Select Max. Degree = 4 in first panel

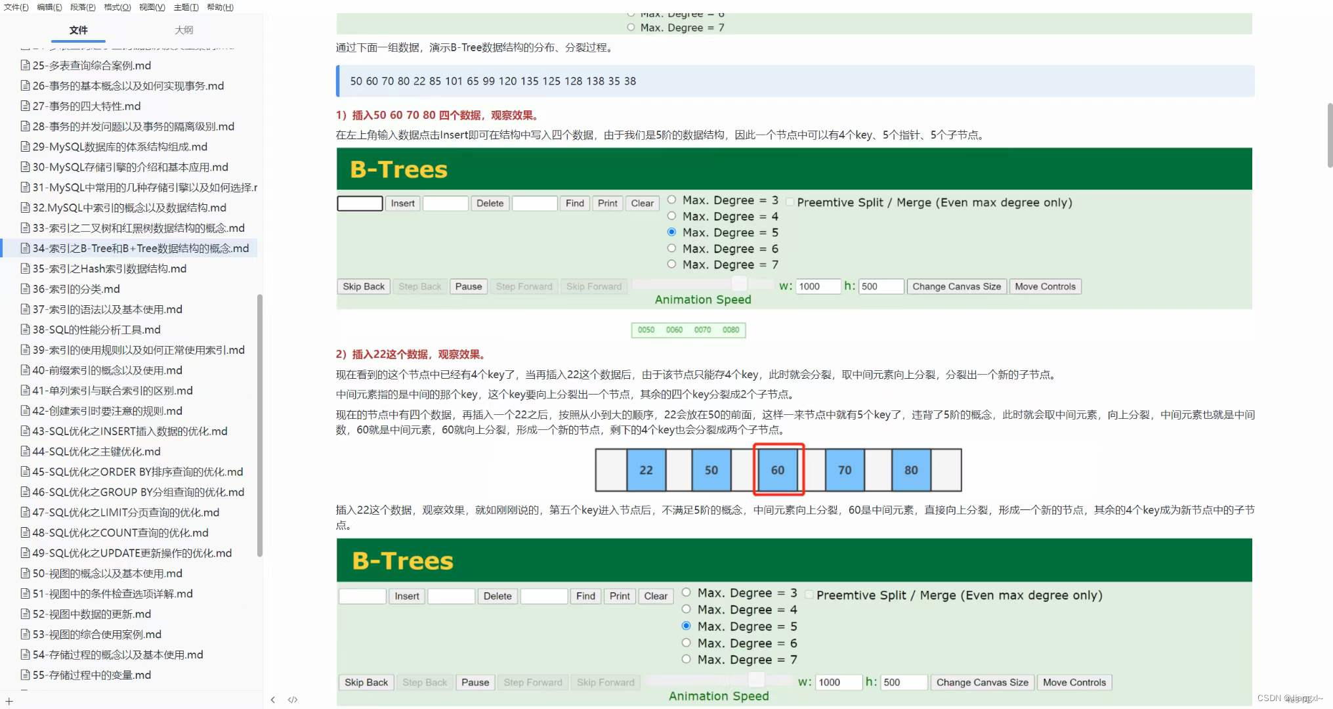click(x=671, y=216)
